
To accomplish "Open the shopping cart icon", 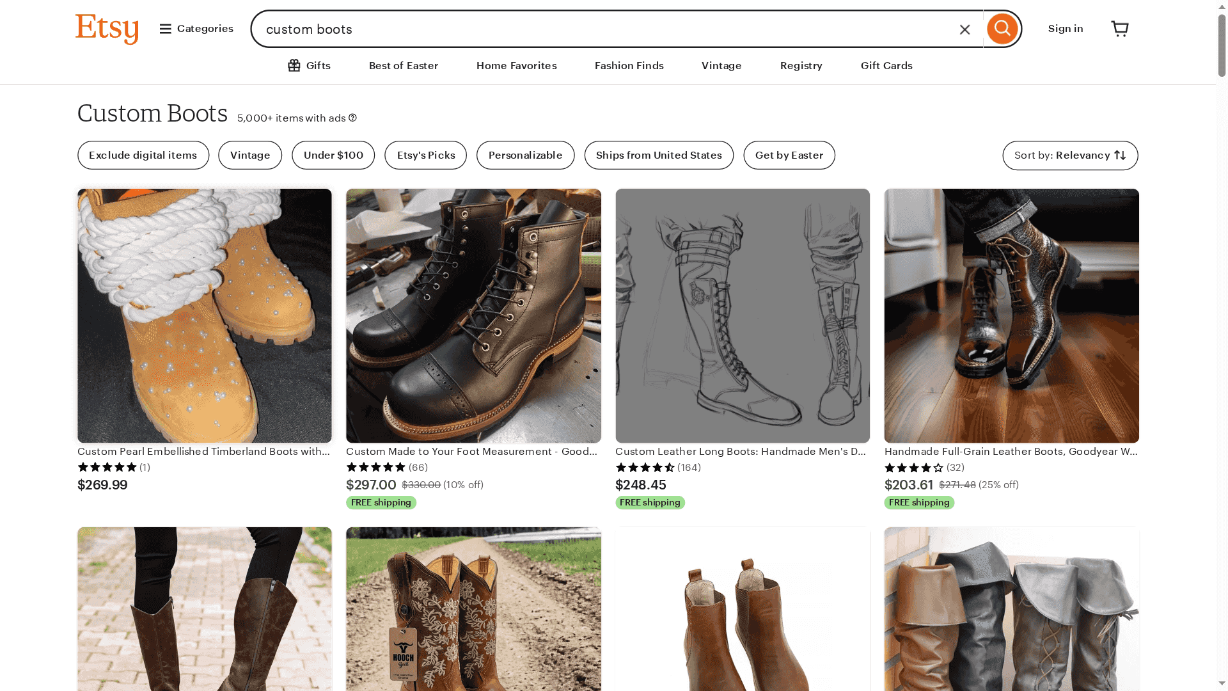I will 1120,28.
